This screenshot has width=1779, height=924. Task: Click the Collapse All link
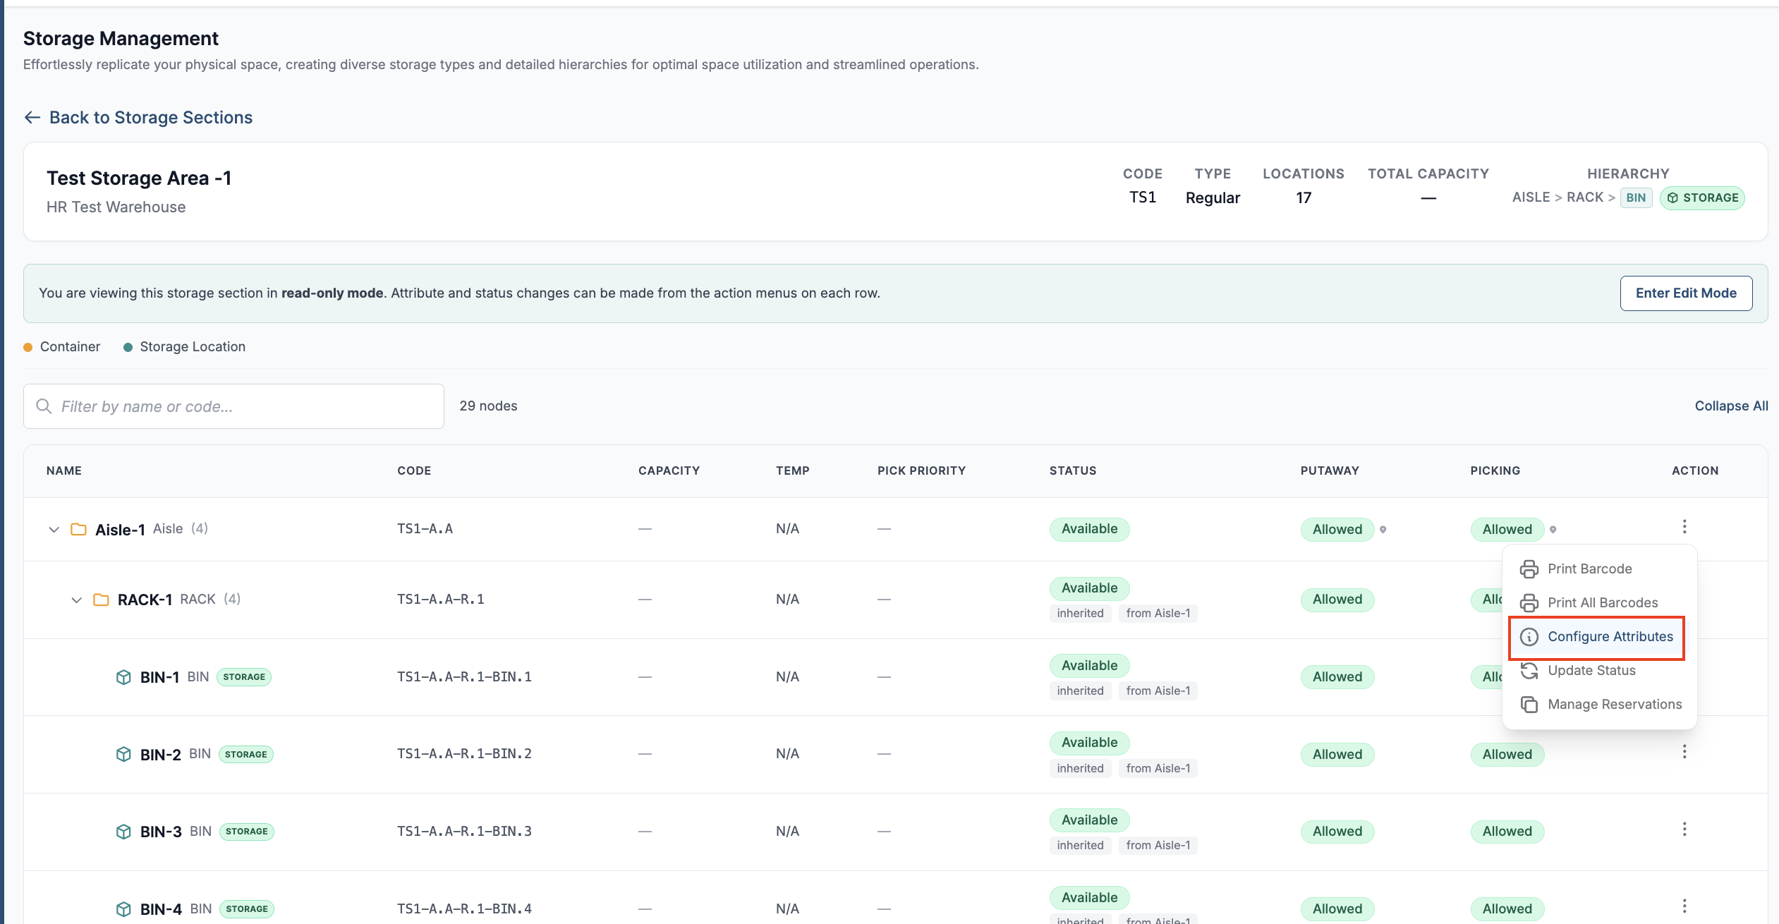pyautogui.click(x=1731, y=406)
